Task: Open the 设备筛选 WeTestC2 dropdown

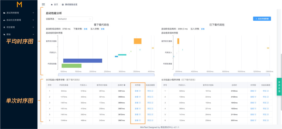Action: 74,19
